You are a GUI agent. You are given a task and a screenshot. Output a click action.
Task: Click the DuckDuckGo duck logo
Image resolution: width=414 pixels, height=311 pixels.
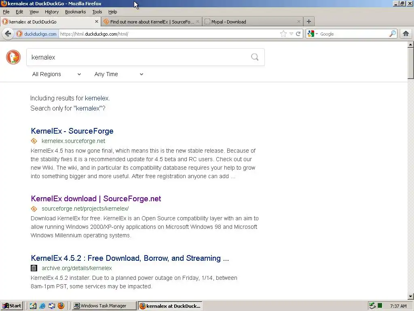[x=13, y=57]
